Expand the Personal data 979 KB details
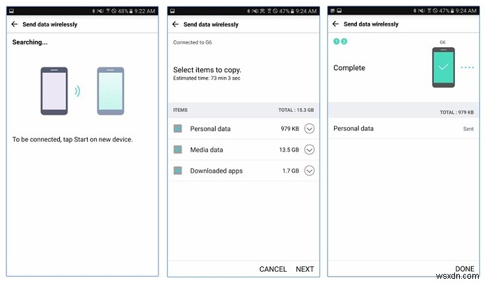This screenshot has width=487, height=283. click(310, 129)
